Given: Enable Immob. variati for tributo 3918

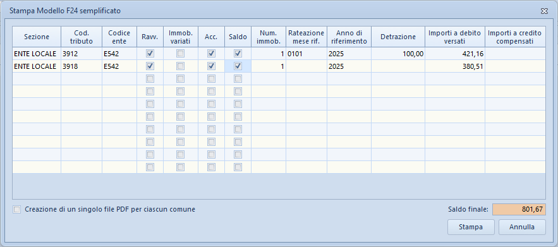Looking at the screenshot, I should (x=181, y=66).
